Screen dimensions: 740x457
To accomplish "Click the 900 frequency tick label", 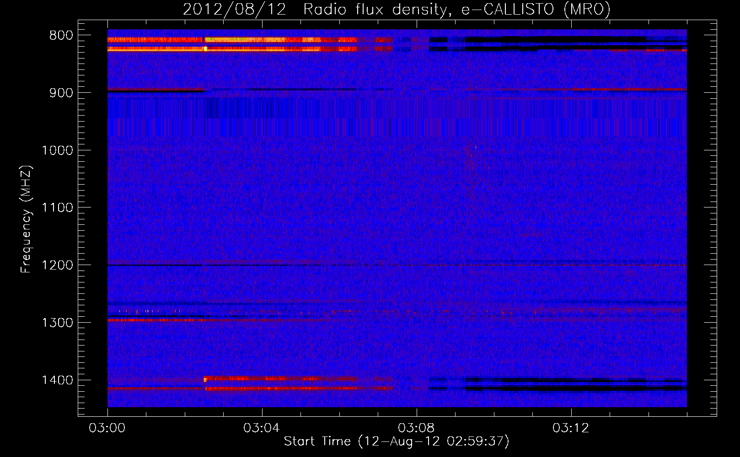I will (x=61, y=93).
